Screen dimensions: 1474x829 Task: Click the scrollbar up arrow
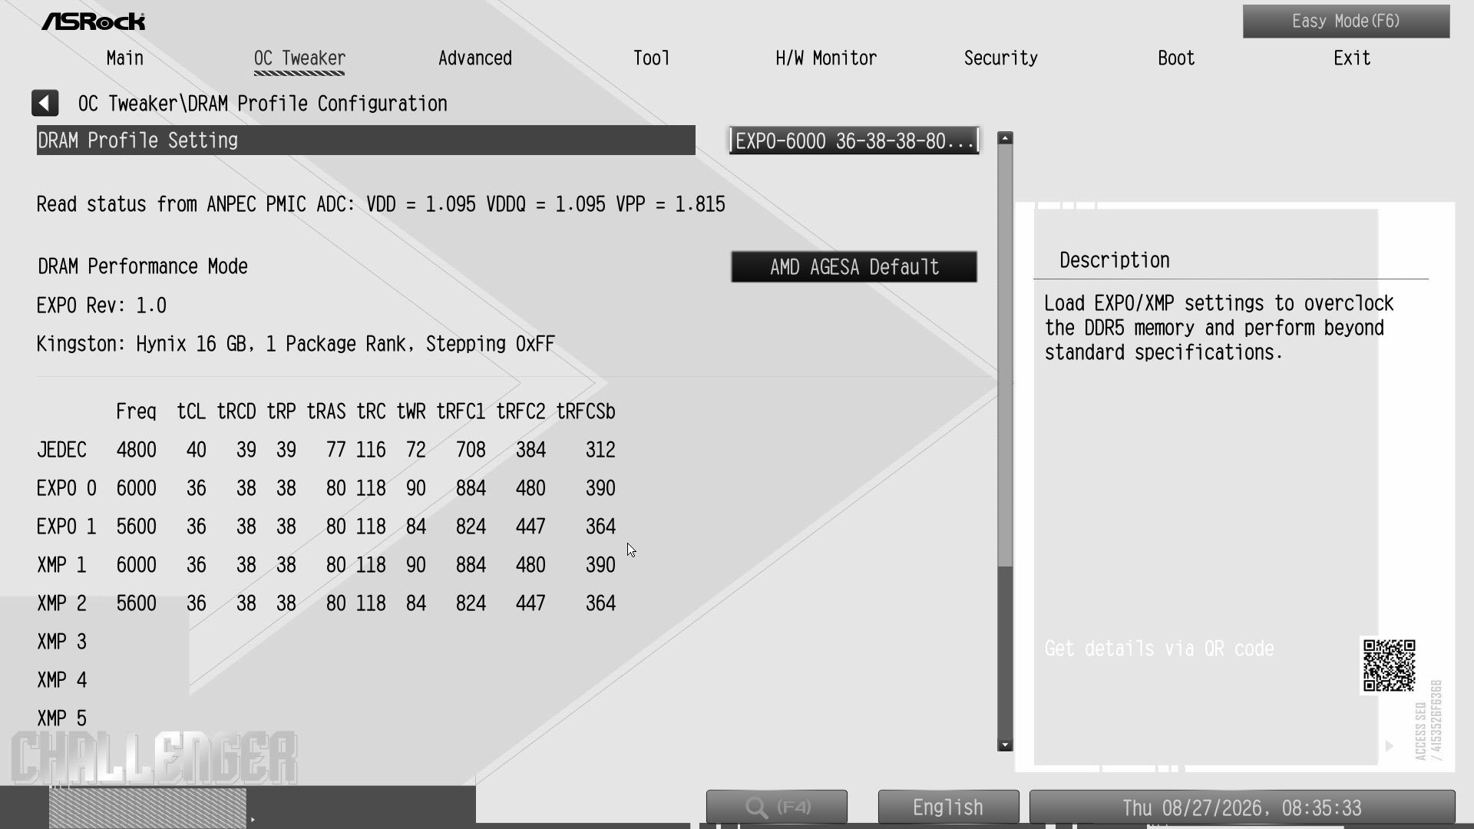pos(1005,138)
